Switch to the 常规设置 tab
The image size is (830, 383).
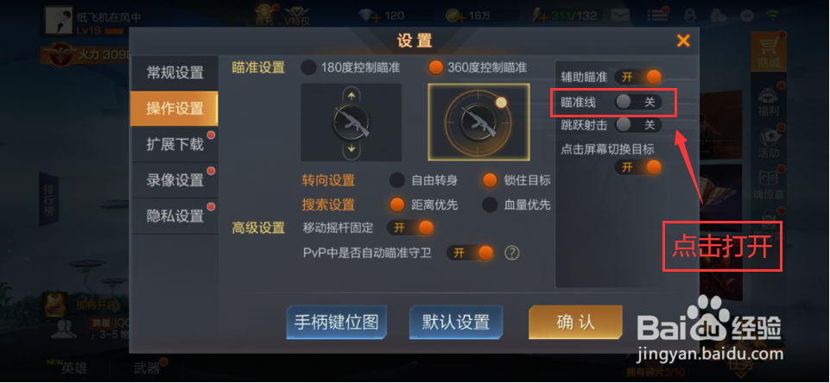[x=174, y=73]
